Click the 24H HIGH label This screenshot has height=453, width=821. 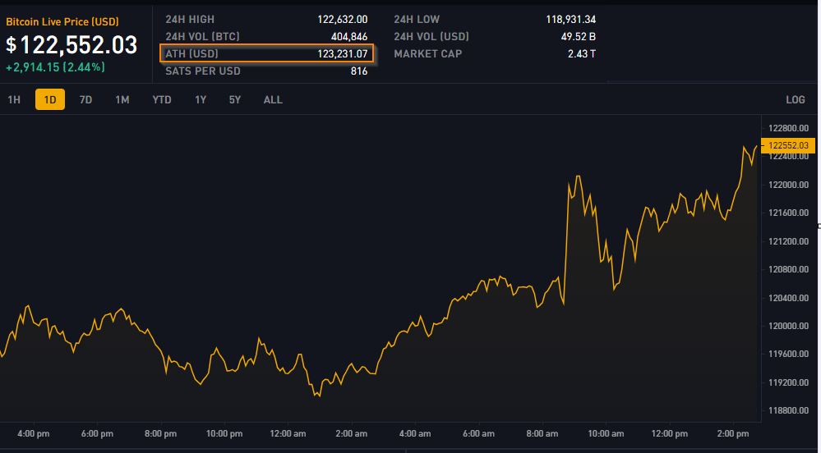tap(190, 20)
